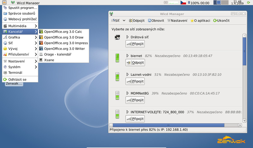Viewport: 253px width, 148px height.
Task: Launch OpenOffice.org 3.0 Impress
Action: [64, 43]
